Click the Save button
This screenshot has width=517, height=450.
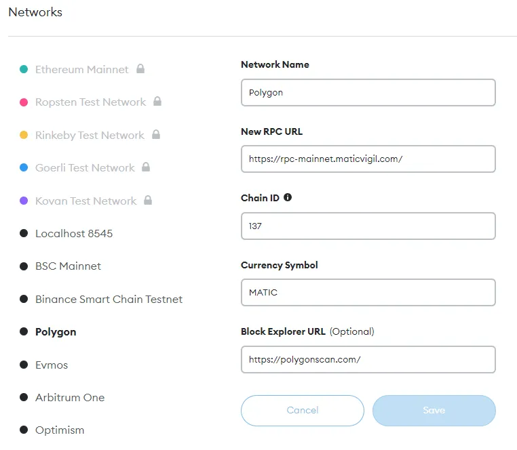click(x=434, y=411)
